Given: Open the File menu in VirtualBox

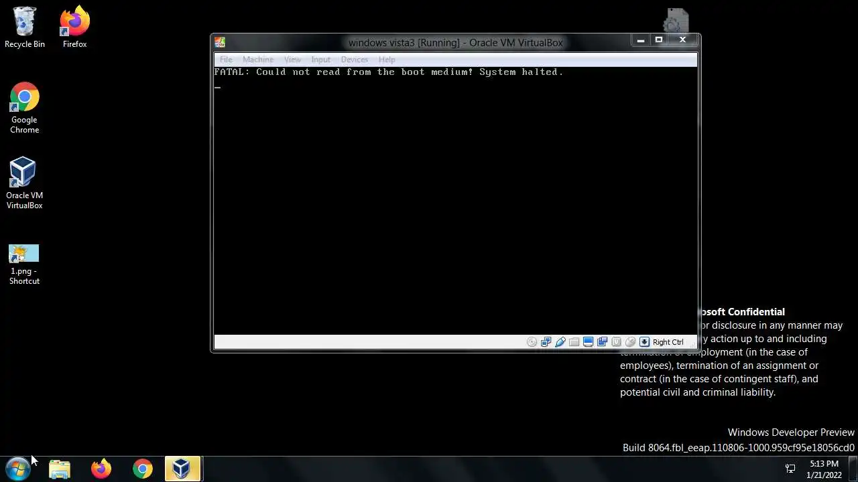Looking at the screenshot, I should click(x=226, y=60).
